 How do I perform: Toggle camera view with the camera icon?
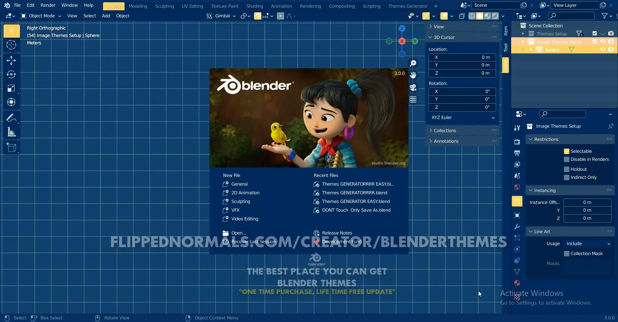click(x=413, y=87)
